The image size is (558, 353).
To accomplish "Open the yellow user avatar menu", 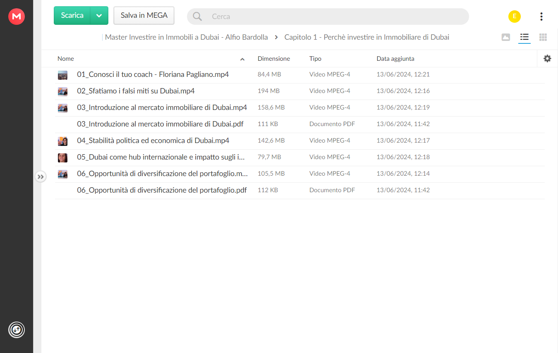I will [515, 17].
